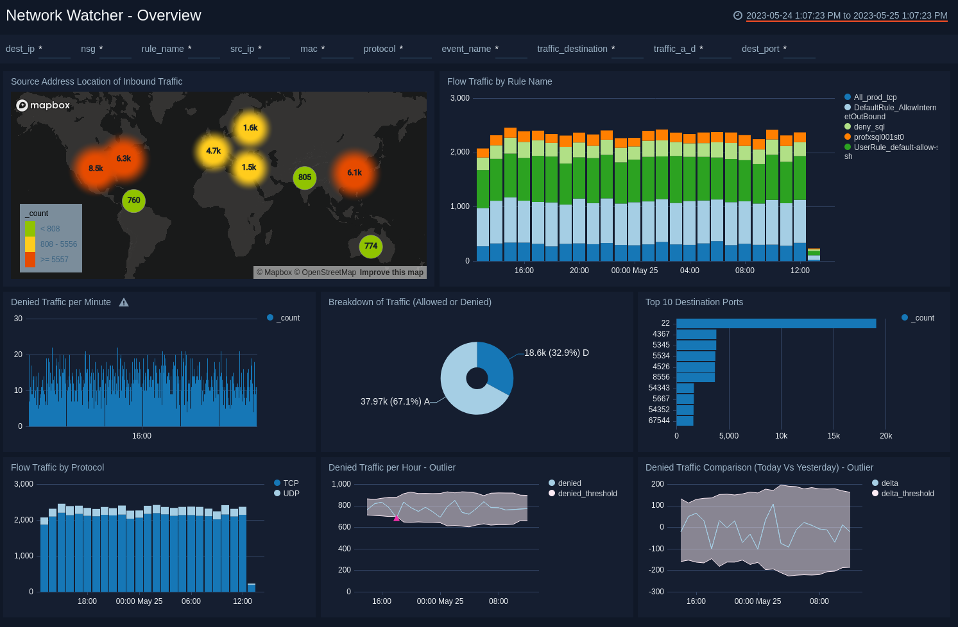Click the Denied slice of the pie chart
This screenshot has height=627, width=958.
click(x=499, y=365)
